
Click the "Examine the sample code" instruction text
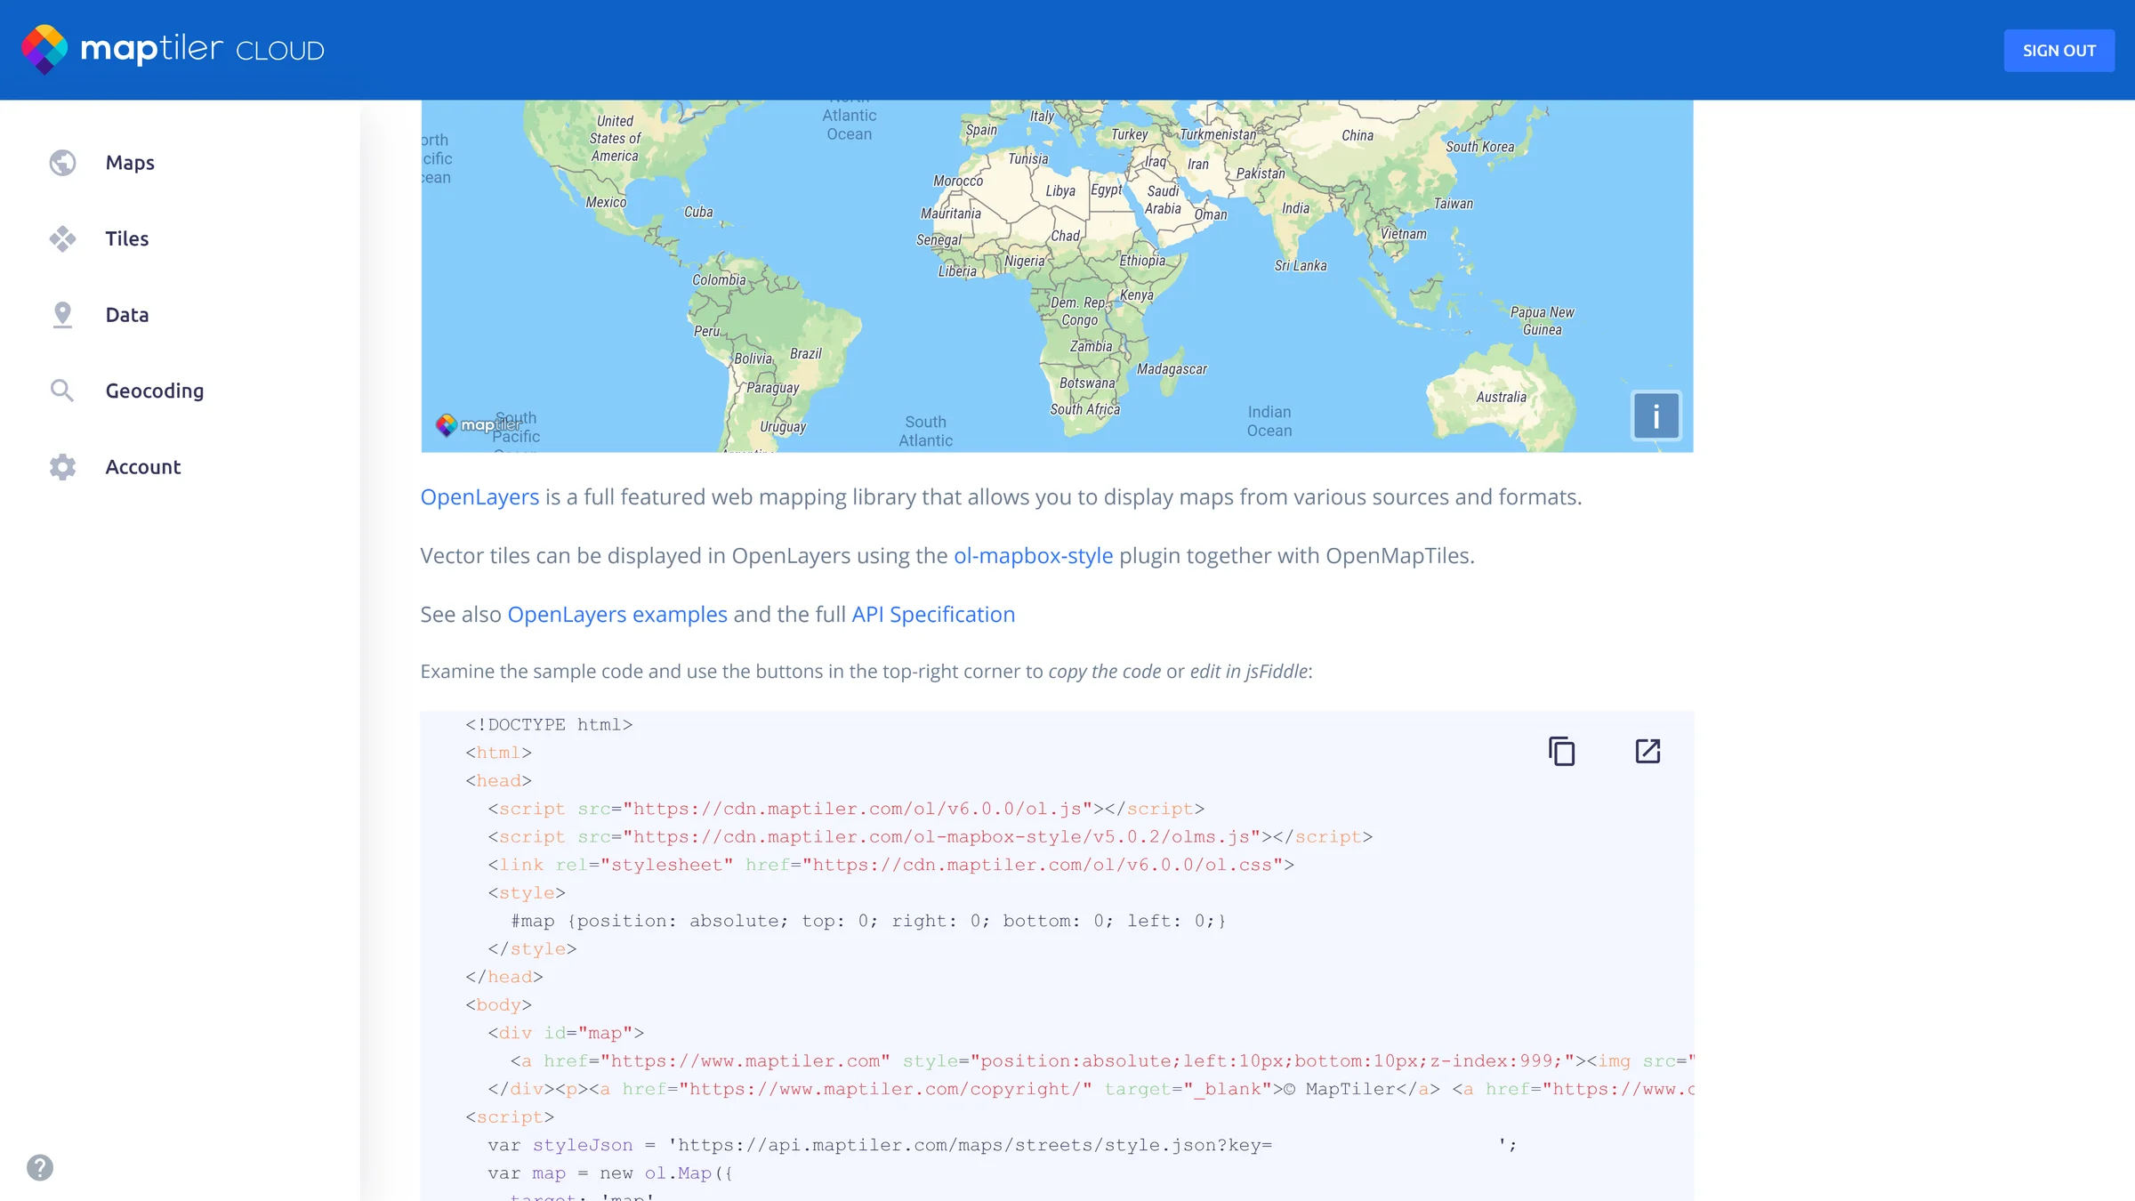(x=866, y=671)
